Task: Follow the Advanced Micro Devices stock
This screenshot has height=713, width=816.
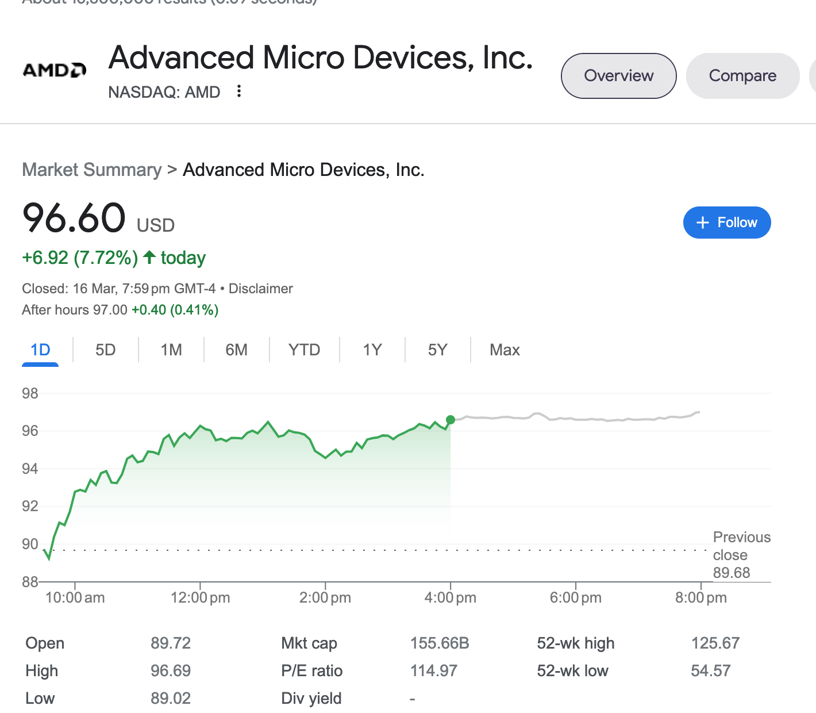Action: tap(727, 223)
